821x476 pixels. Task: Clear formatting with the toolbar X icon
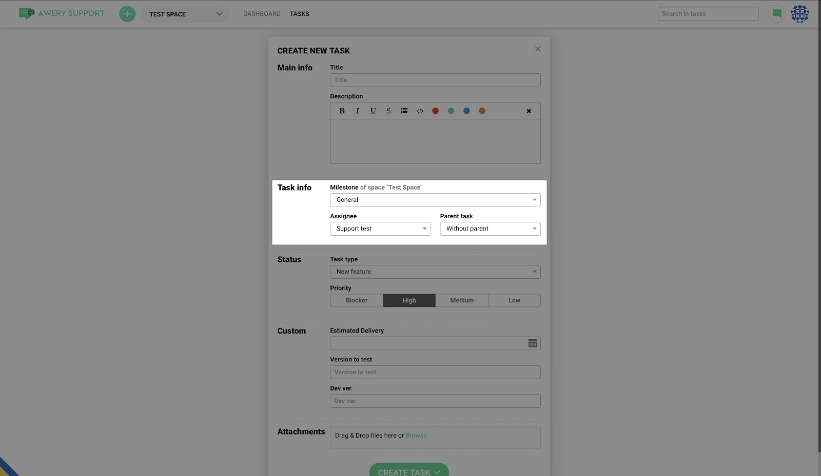[x=529, y=111]
